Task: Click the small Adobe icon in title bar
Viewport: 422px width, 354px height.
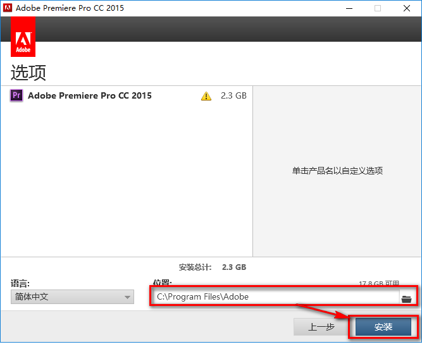Action: [x=8, y=8]
